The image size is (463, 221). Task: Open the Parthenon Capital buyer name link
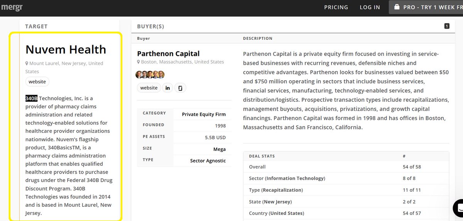click(168, 54)
